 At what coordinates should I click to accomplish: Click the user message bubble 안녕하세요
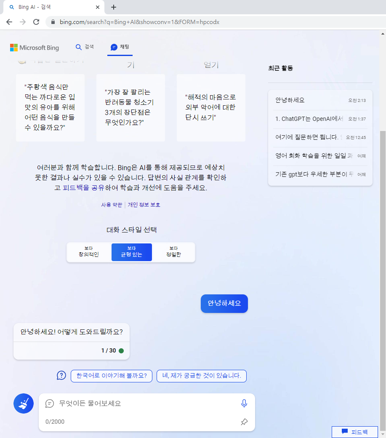click(x=224, y=303)
